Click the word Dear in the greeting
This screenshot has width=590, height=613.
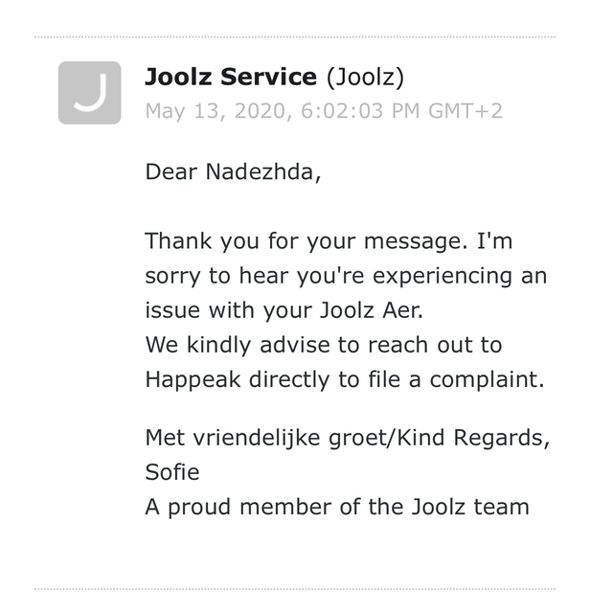(x=170, y=172)
